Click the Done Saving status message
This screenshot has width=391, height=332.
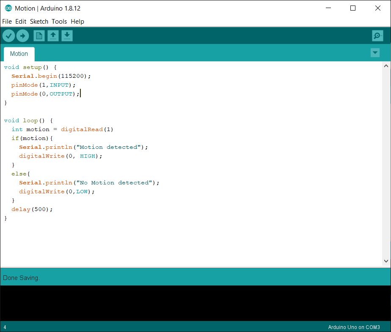(x=21, y=278)
